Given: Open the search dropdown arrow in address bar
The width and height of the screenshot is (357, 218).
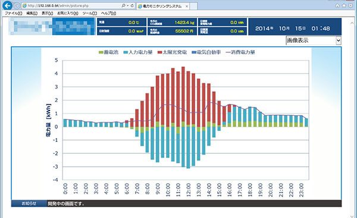Looking at the screenshot, I should tap(128, 5).
